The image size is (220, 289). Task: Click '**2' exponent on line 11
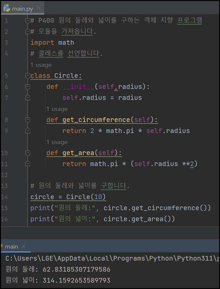point(188,164)
